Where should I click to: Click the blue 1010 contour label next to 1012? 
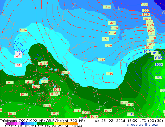pyautogui.click(x=155, y=53)
